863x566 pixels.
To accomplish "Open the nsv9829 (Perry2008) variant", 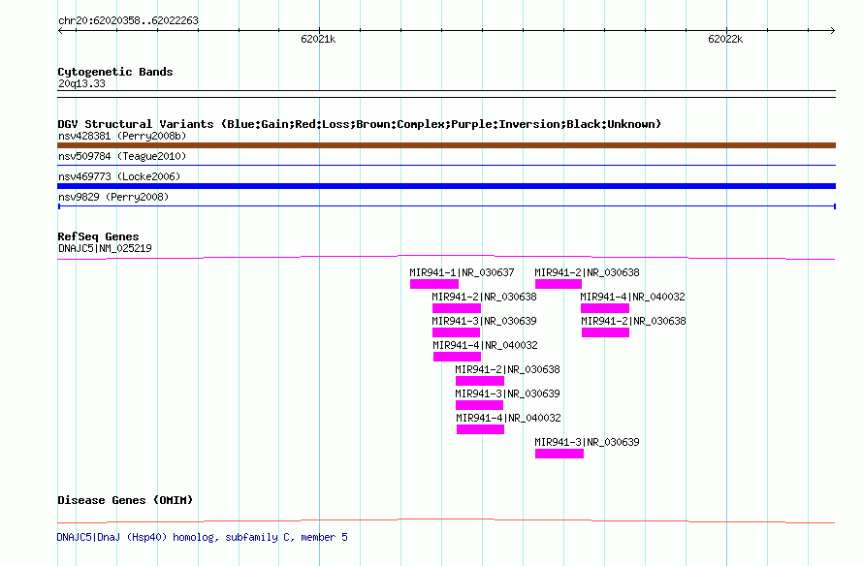I will coord(112,197).
